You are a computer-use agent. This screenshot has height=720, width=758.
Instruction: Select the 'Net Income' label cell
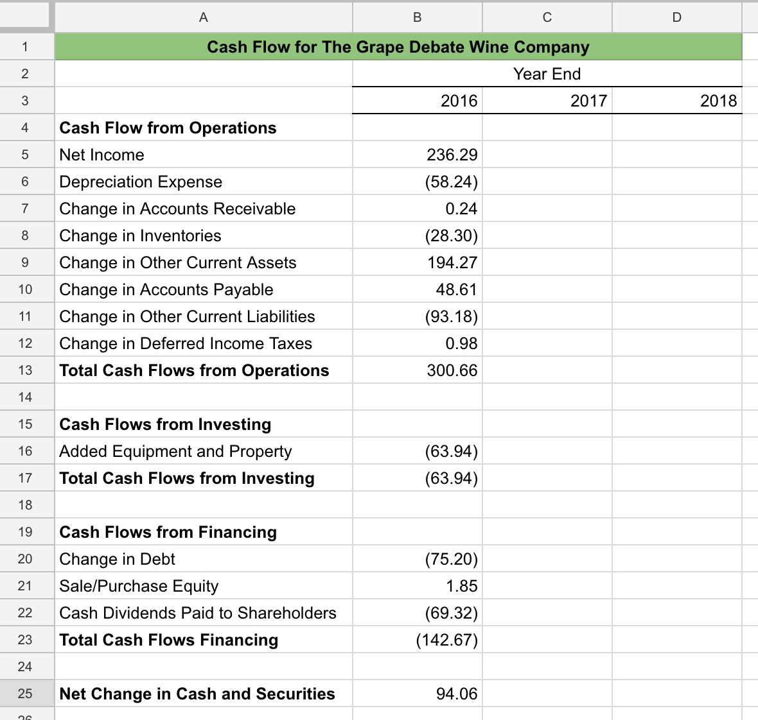(x=204, y=155)
